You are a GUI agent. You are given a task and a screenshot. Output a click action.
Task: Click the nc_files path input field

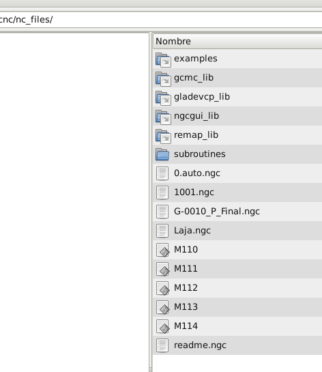click(x=161, y=20)
